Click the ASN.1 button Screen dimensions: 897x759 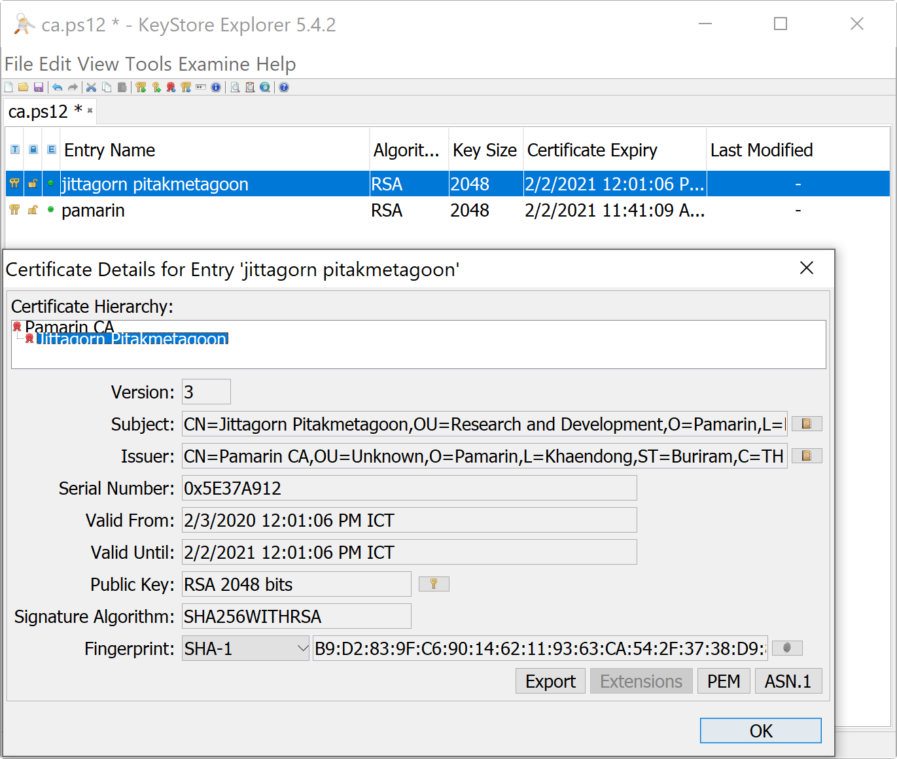click(x=788, y=681)
